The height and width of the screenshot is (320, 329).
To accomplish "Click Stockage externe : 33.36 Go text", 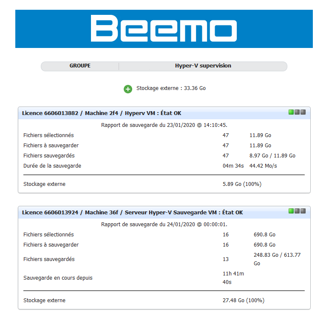I will click(x=171, y=88).
